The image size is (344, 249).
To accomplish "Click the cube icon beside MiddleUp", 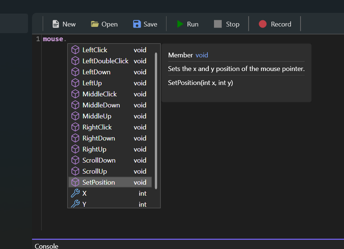I will [75, 116].
